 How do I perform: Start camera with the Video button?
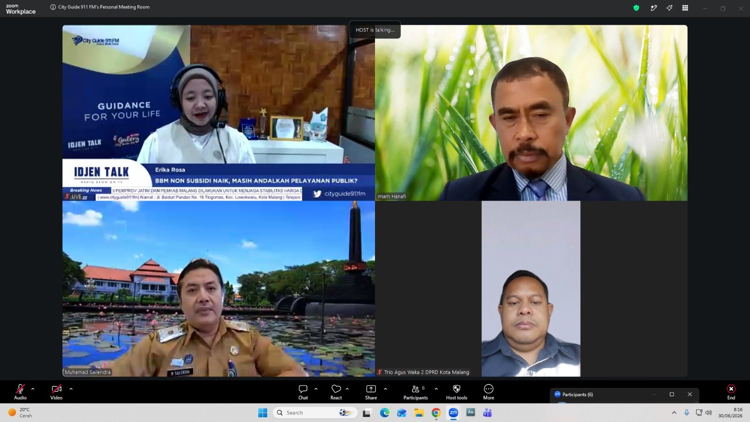point(56,392)
